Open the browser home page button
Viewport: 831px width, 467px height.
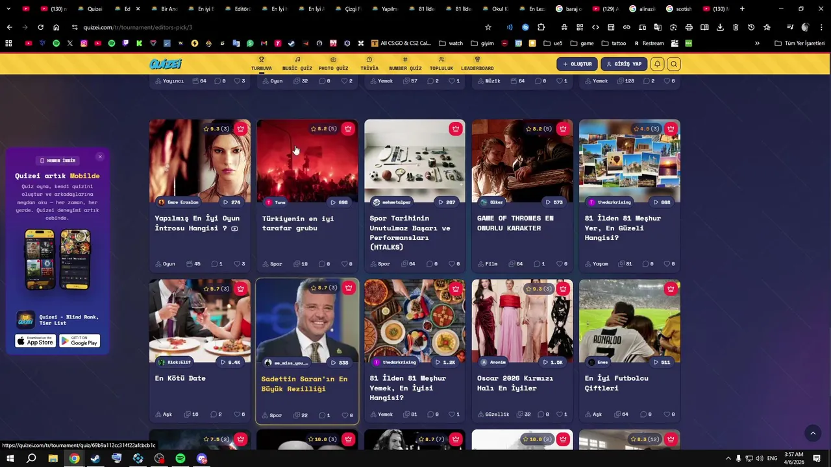pos(56,27)
